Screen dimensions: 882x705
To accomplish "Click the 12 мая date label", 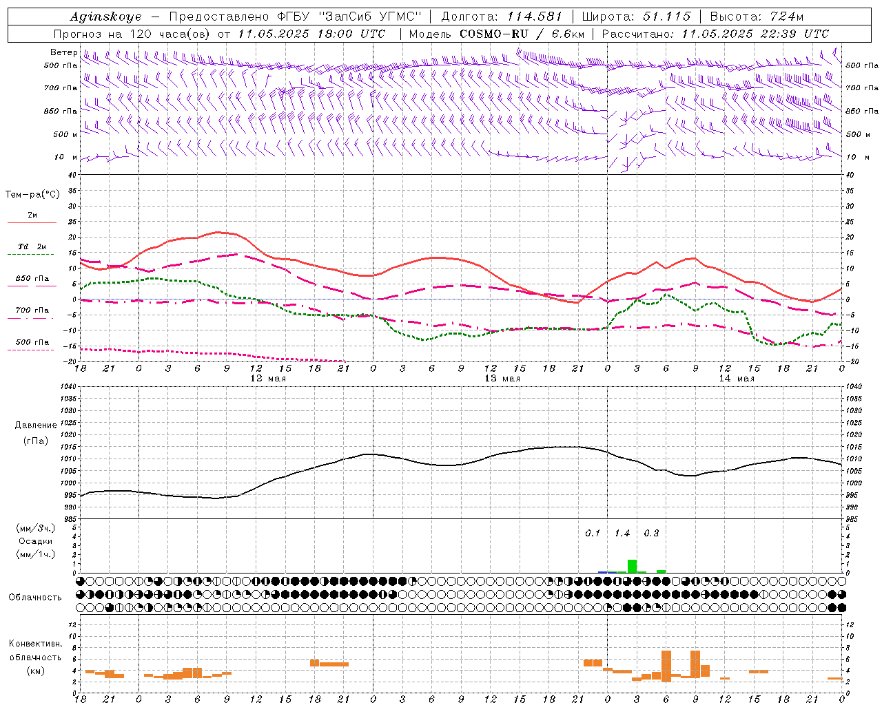I will [x=268, y=379].
